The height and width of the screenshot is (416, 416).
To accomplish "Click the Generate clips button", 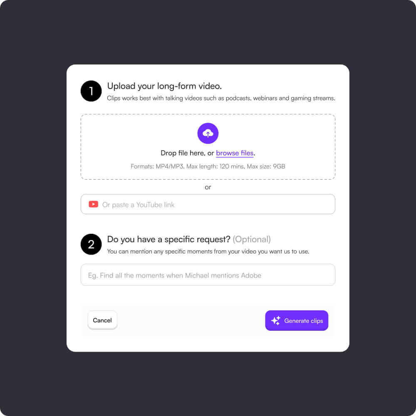I will point(297,320).
